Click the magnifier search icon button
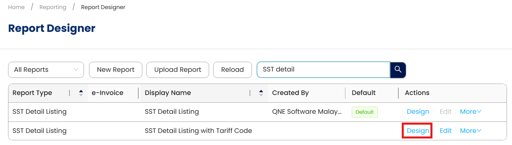This screenshot has height=145, width=512. [x=398, y=69]
